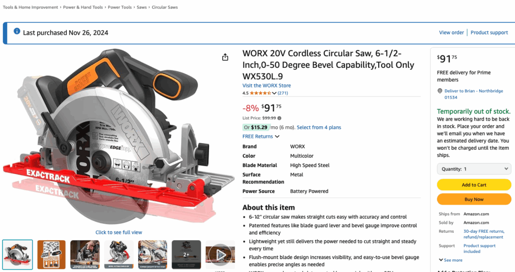
Task: Open View order link
Action: (451, 33)
